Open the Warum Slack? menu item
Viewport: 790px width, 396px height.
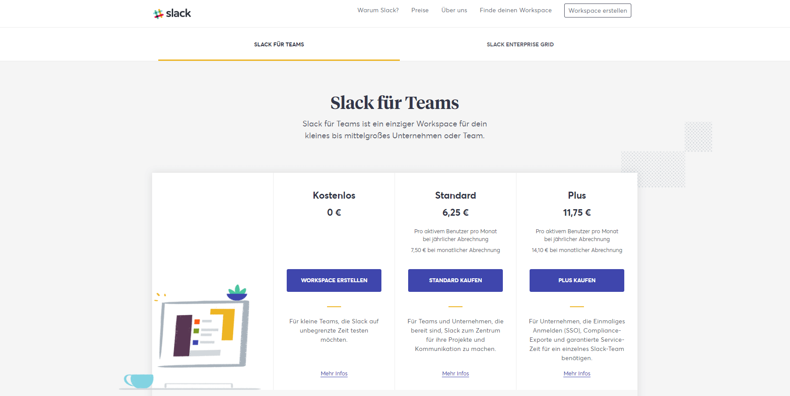378,10
